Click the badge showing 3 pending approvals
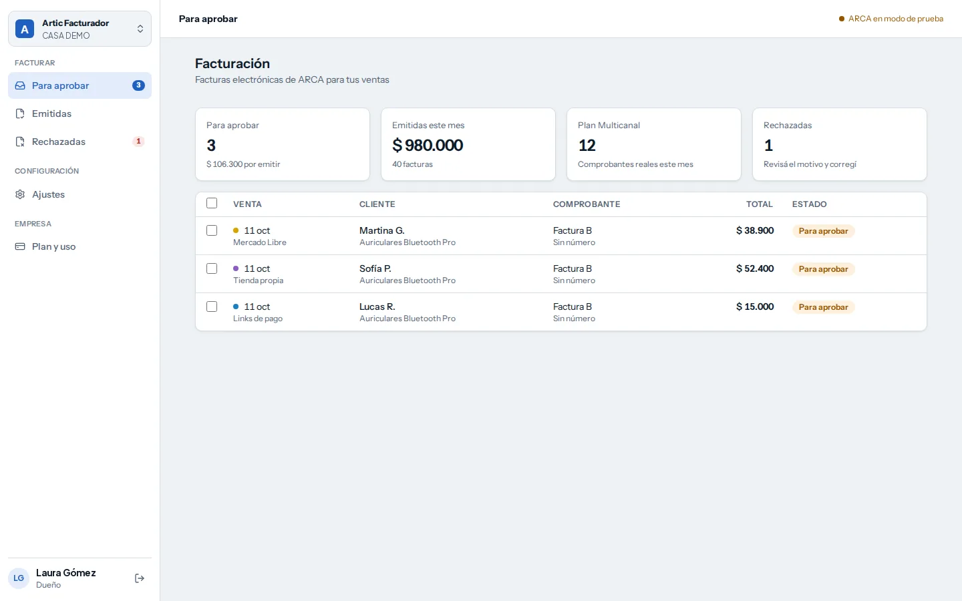 (x=138, y=85)
